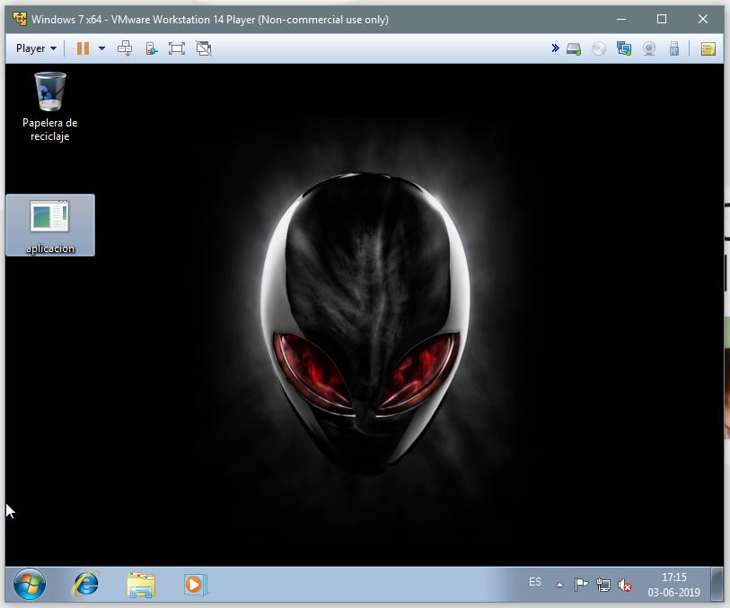Image resolution: width=730 pixels, height=608 pixels.
Task: Open the Action Center flag icon
Action: 581,585
